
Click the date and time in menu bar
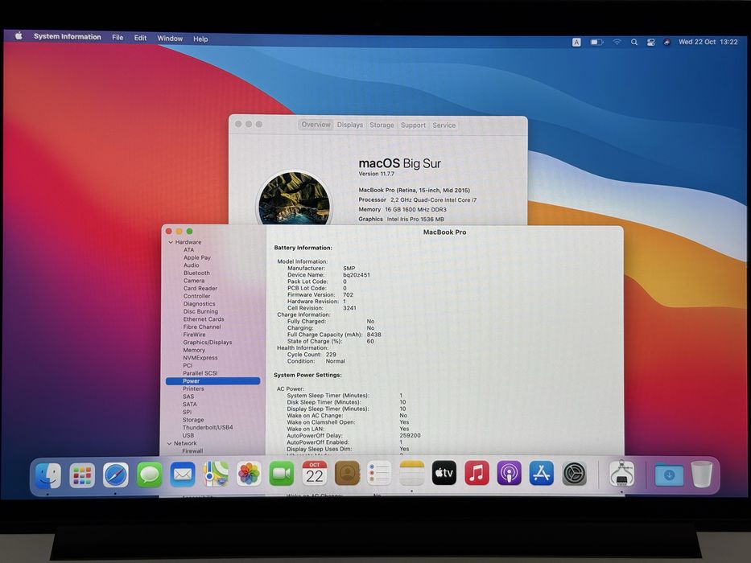point(708,42)
